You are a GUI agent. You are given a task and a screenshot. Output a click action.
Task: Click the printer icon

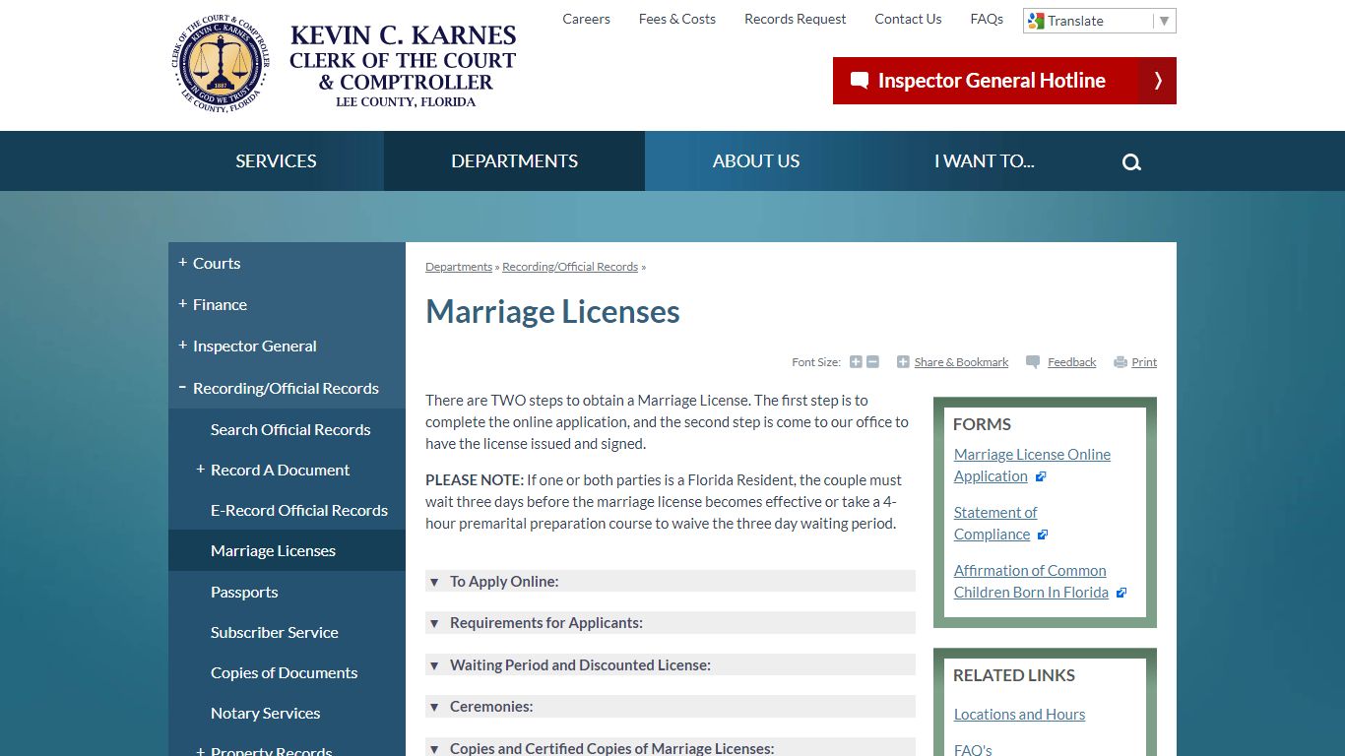tap(1121, 362)
